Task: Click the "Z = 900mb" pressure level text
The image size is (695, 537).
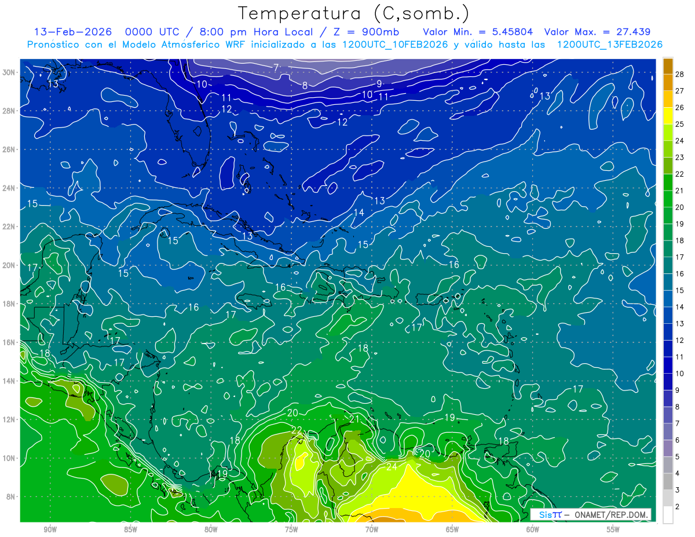Action: tap(367, 32)
